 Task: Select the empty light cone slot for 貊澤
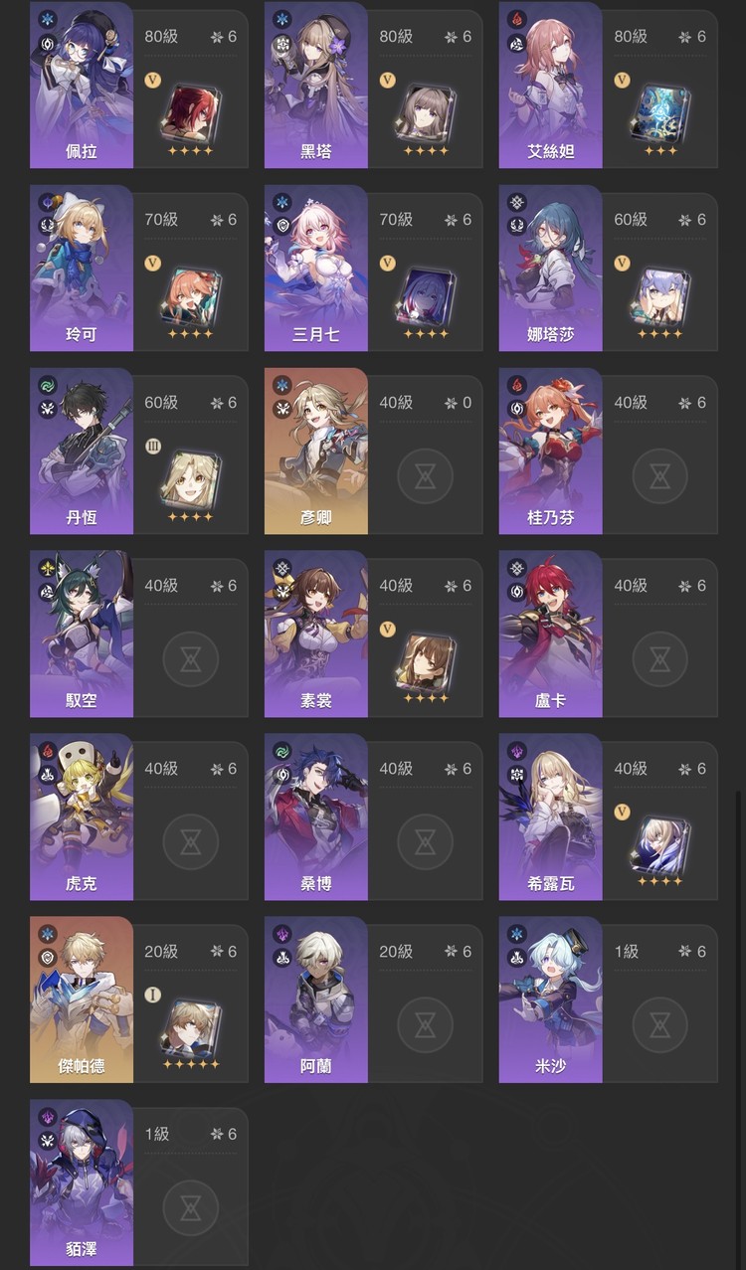tap(190, 1207)
